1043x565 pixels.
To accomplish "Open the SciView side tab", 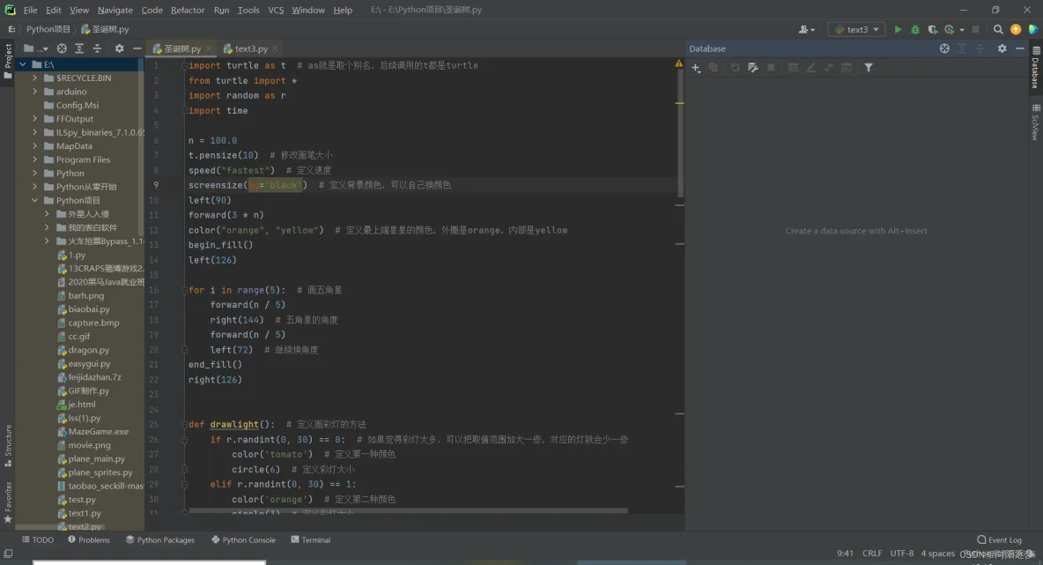I will click(1036, 123).
